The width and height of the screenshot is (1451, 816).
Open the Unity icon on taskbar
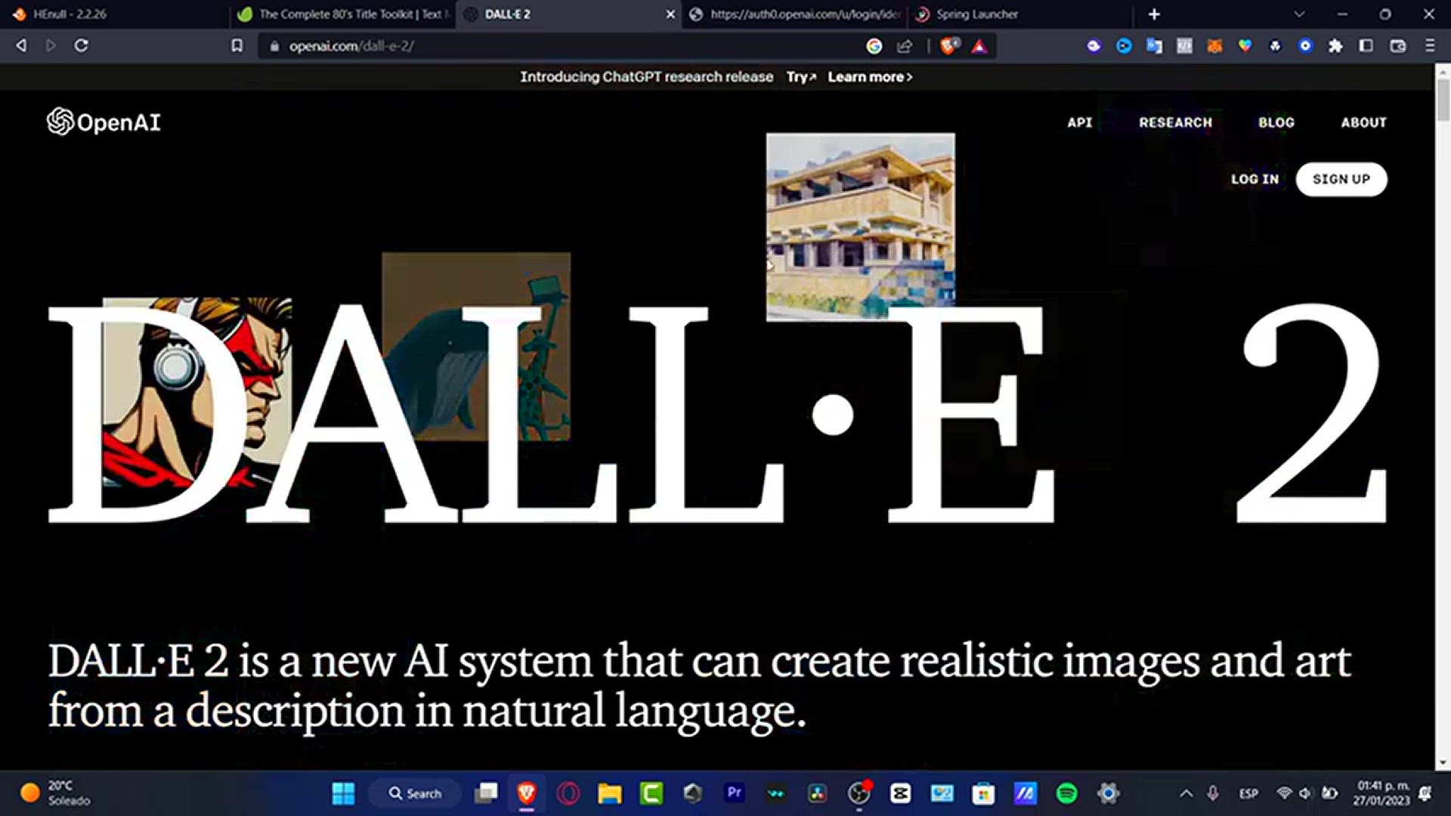pos(693,793)
